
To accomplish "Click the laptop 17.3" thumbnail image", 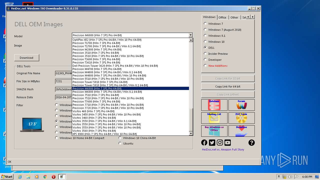I will pos(32,125).
